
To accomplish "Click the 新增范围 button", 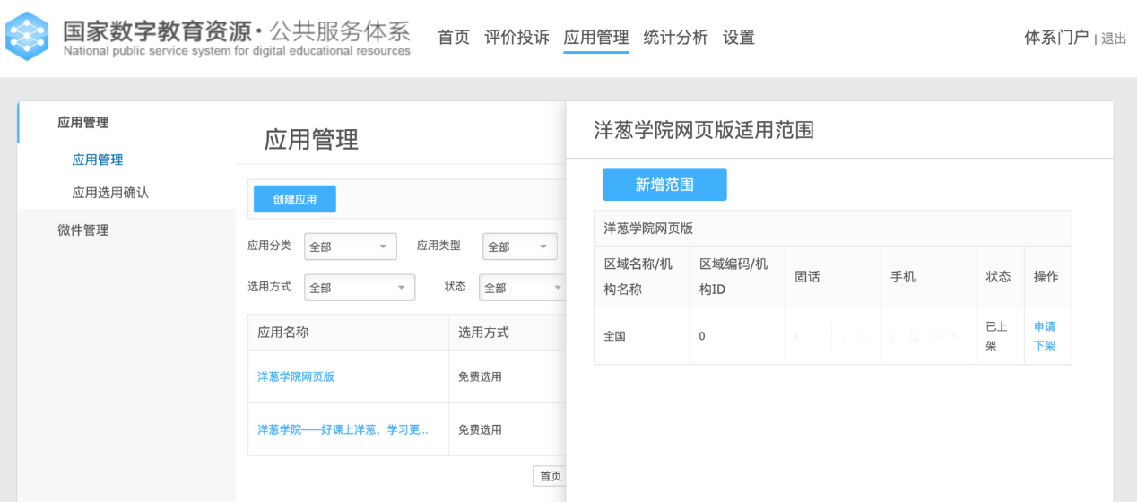I will 664,185.
